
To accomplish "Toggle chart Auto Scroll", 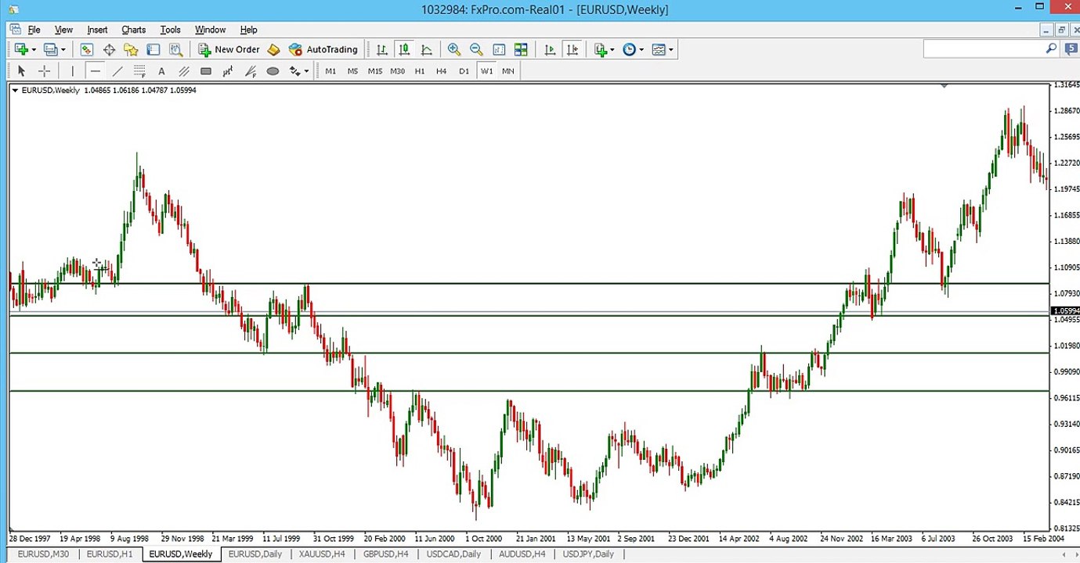I will click(550, 49).
